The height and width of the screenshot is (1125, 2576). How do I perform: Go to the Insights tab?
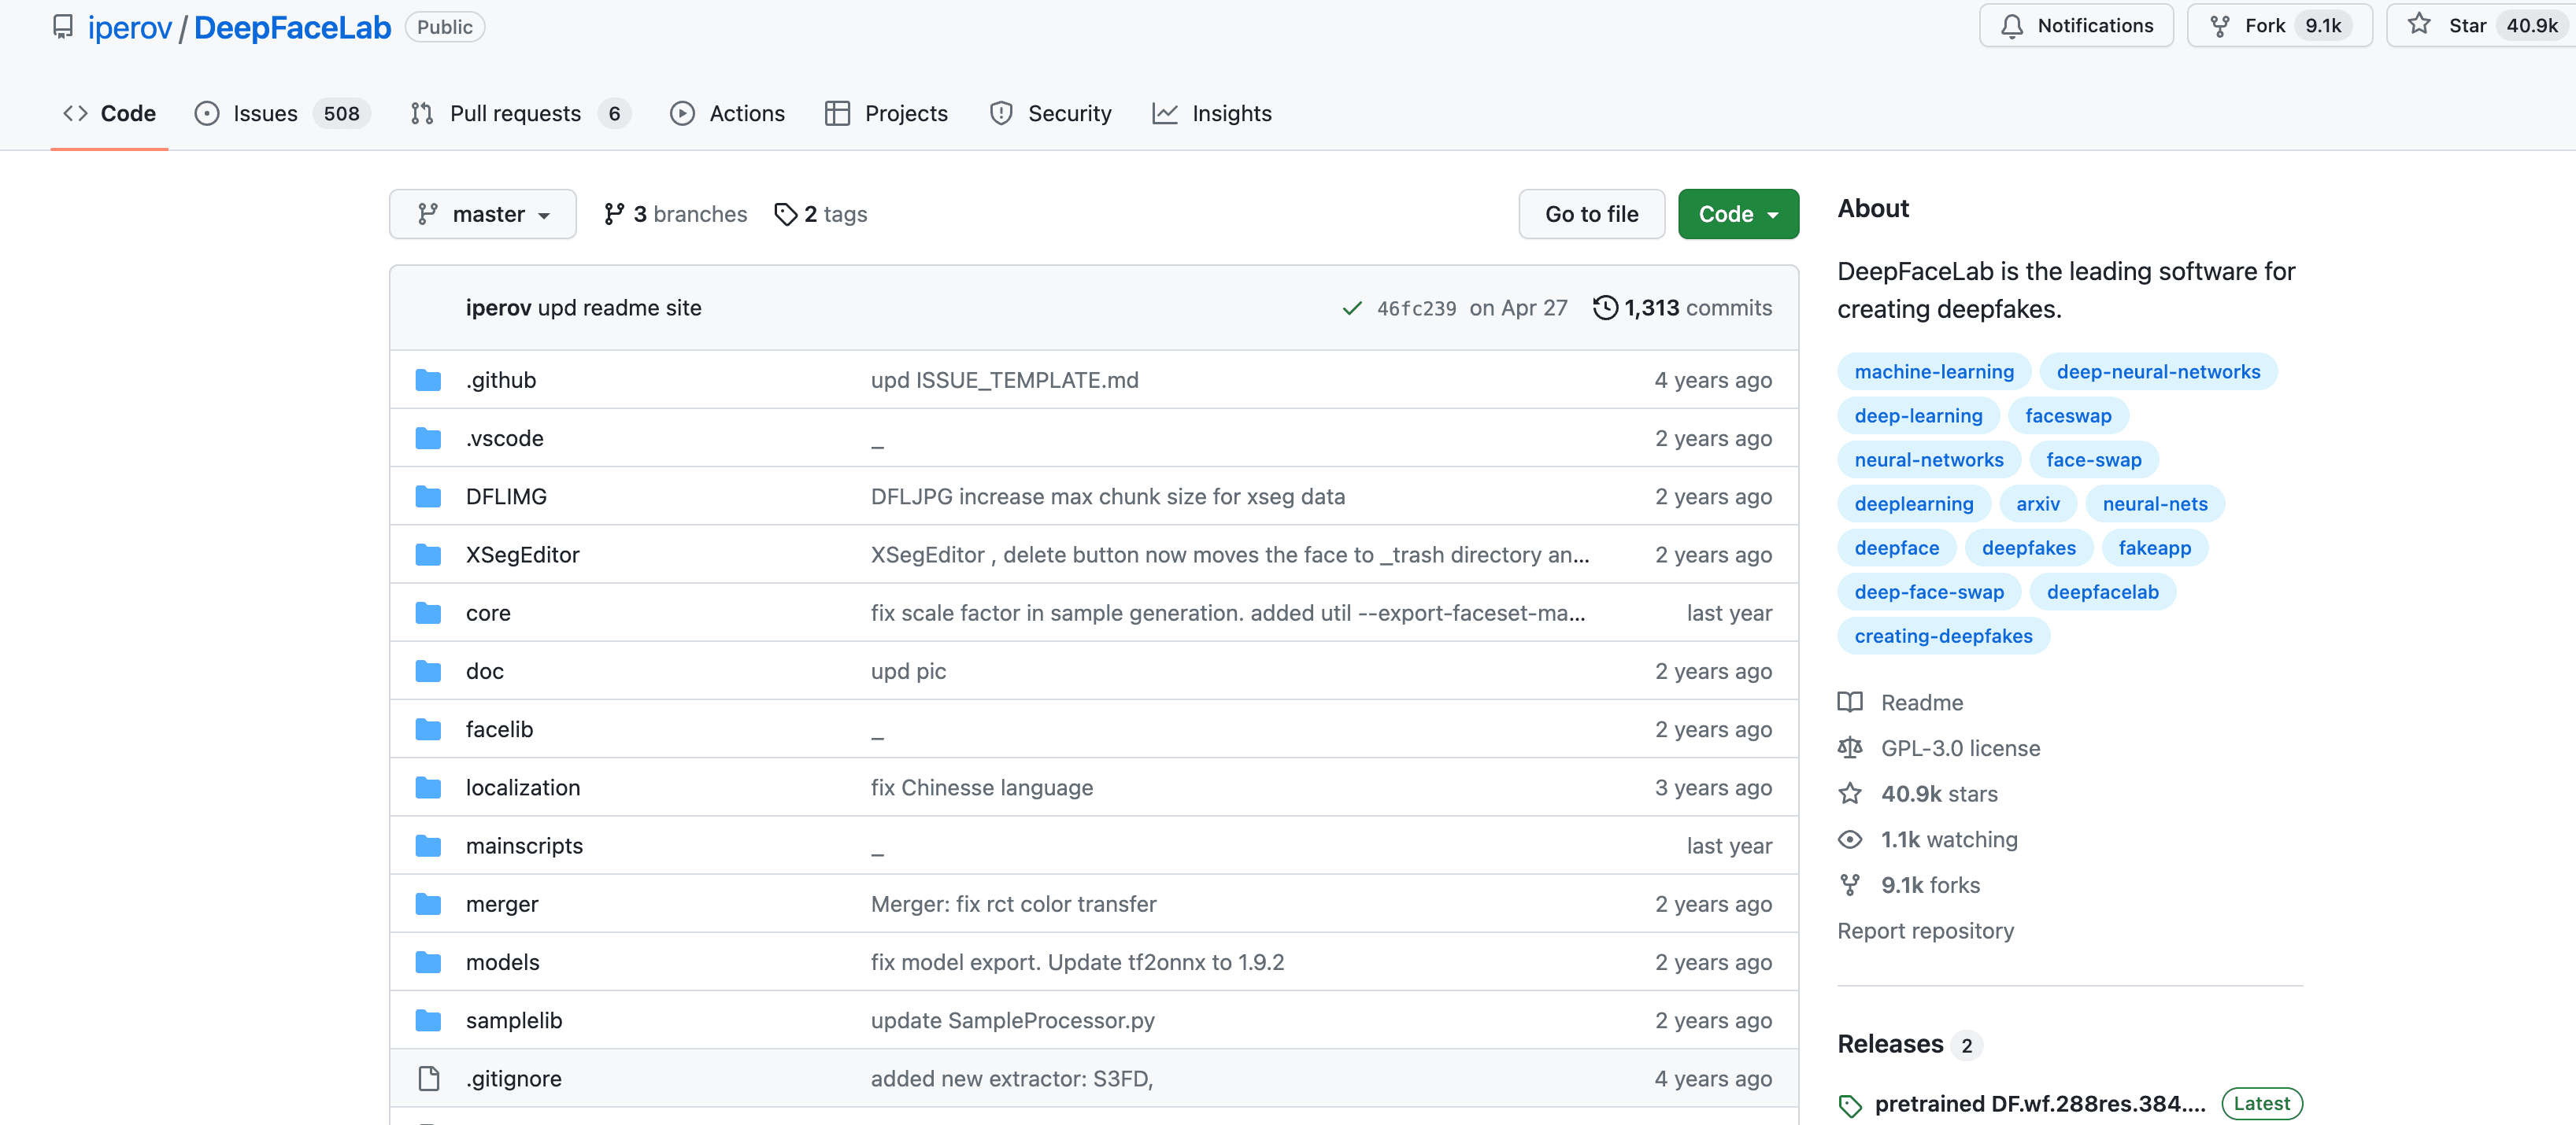pos(1231,114)
